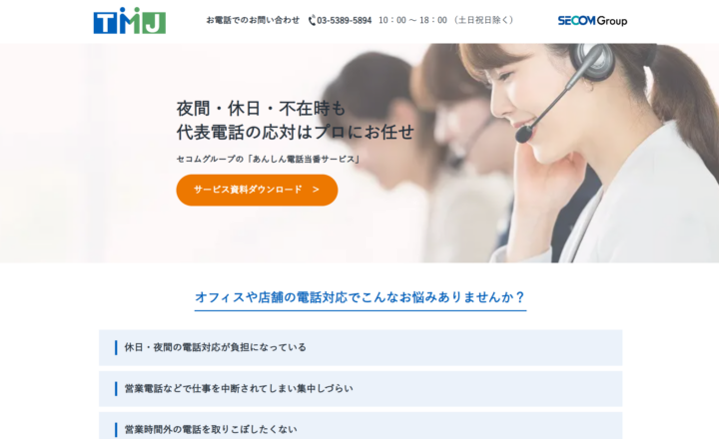
Task: Click the サービス資料ダウンロード orange button
Action: coord(257,190)
